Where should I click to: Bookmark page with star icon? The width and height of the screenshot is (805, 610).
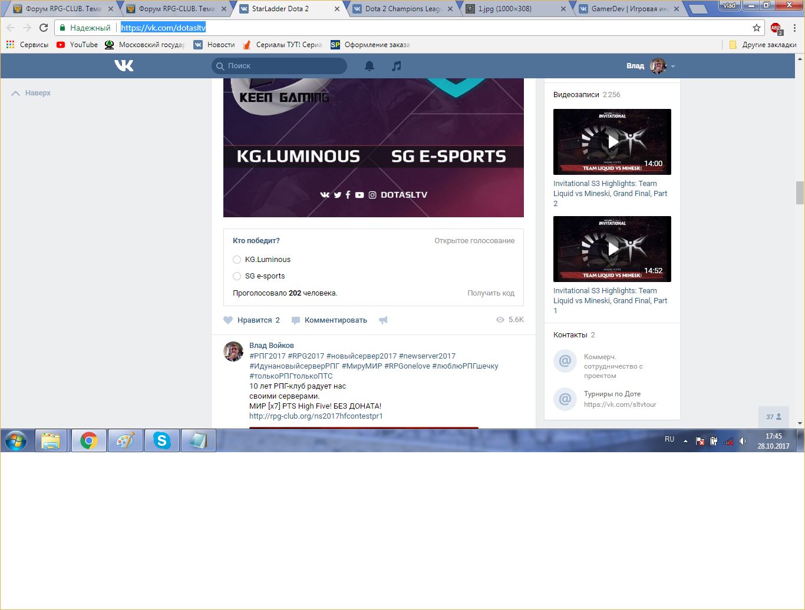757,28
